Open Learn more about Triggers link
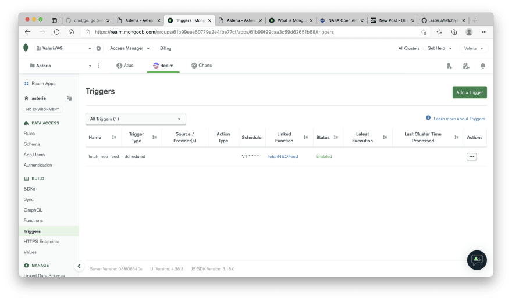 click(459, 119)
